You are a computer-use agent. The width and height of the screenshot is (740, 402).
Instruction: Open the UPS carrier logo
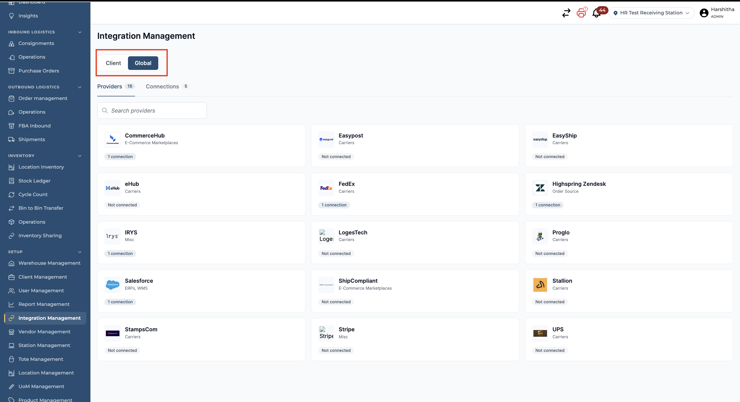pyautogui.click(x=540, y=333)
